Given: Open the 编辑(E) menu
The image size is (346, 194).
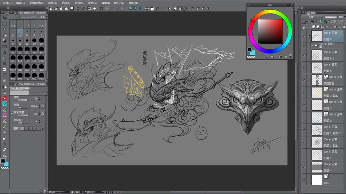Looking at the screenshot, I should click(x=20, y=3).
